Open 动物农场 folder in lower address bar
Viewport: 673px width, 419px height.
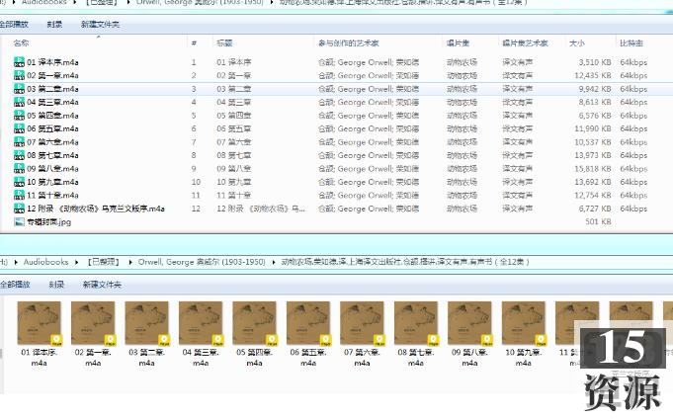pos(405,262)
